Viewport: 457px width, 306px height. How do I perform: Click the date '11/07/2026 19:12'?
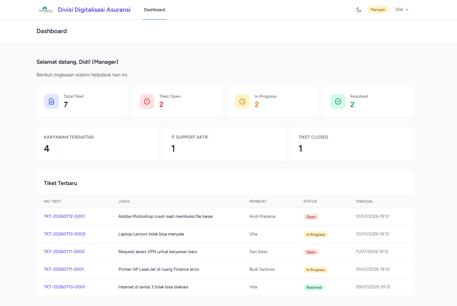pyautogui.click(x=372, y=252)
